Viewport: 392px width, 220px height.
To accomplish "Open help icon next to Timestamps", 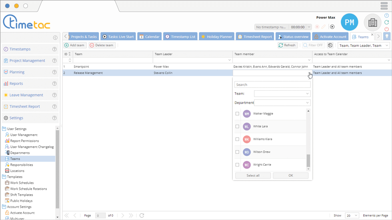I will [54, 50].
